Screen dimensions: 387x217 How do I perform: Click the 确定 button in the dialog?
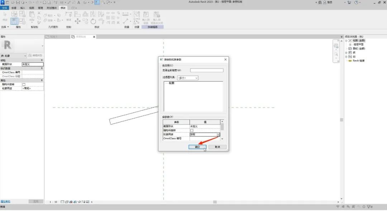coord(197,147)
